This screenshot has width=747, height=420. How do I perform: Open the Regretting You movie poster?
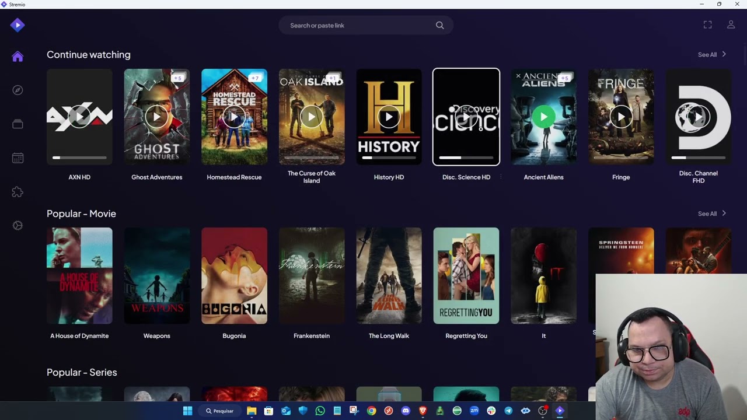466,275
